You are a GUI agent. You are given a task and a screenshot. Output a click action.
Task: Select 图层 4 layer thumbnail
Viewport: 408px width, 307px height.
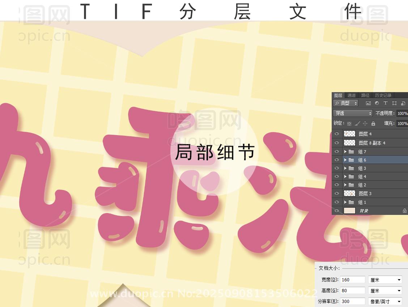349,134
